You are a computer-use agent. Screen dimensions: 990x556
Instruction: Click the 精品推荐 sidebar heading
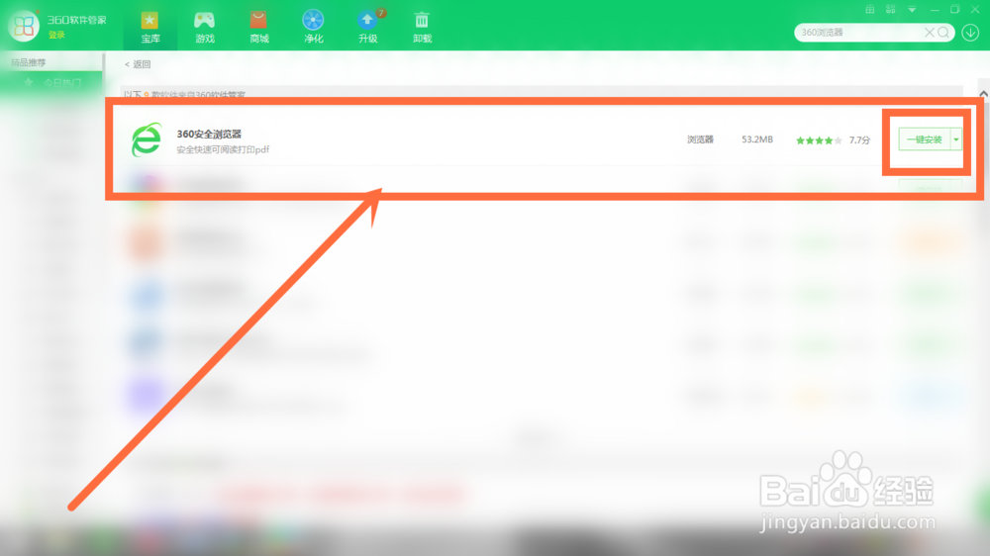29,62
